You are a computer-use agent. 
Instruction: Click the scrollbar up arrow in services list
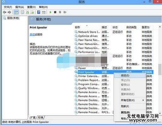(160, 27)
